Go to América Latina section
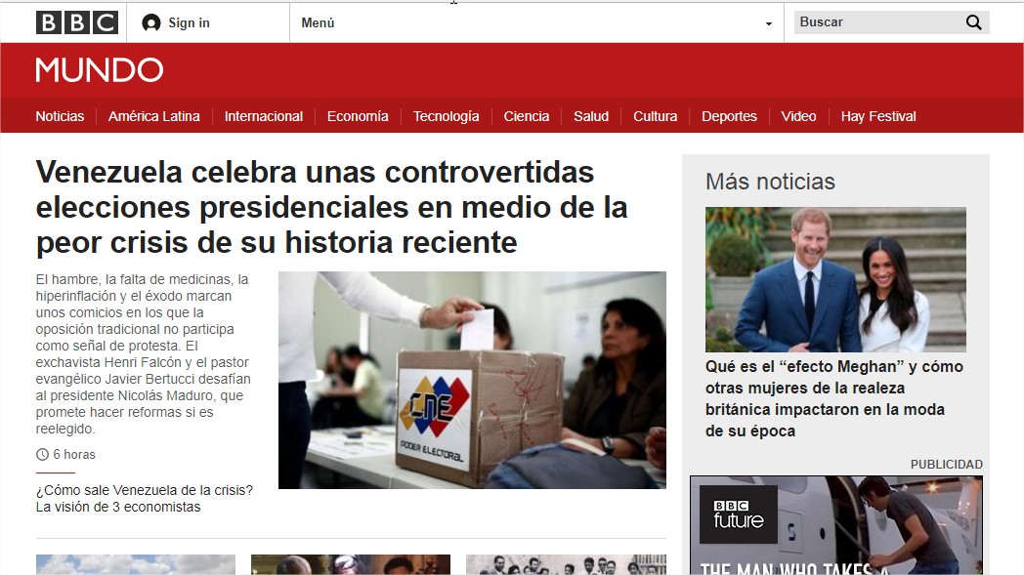Image resolution: width=1024 pixels, height=575 pixels. point(154,116)
